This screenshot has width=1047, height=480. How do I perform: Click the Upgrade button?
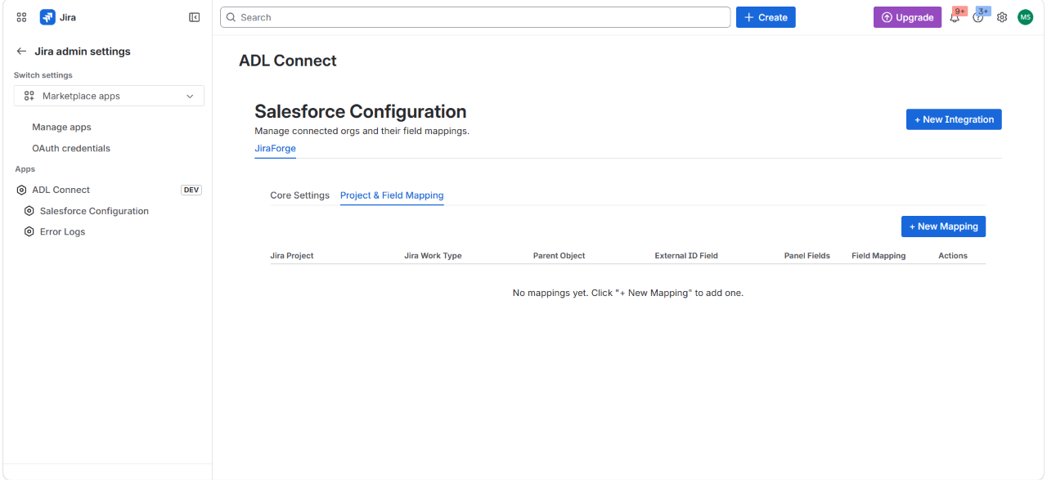click(x=907, y=17)
